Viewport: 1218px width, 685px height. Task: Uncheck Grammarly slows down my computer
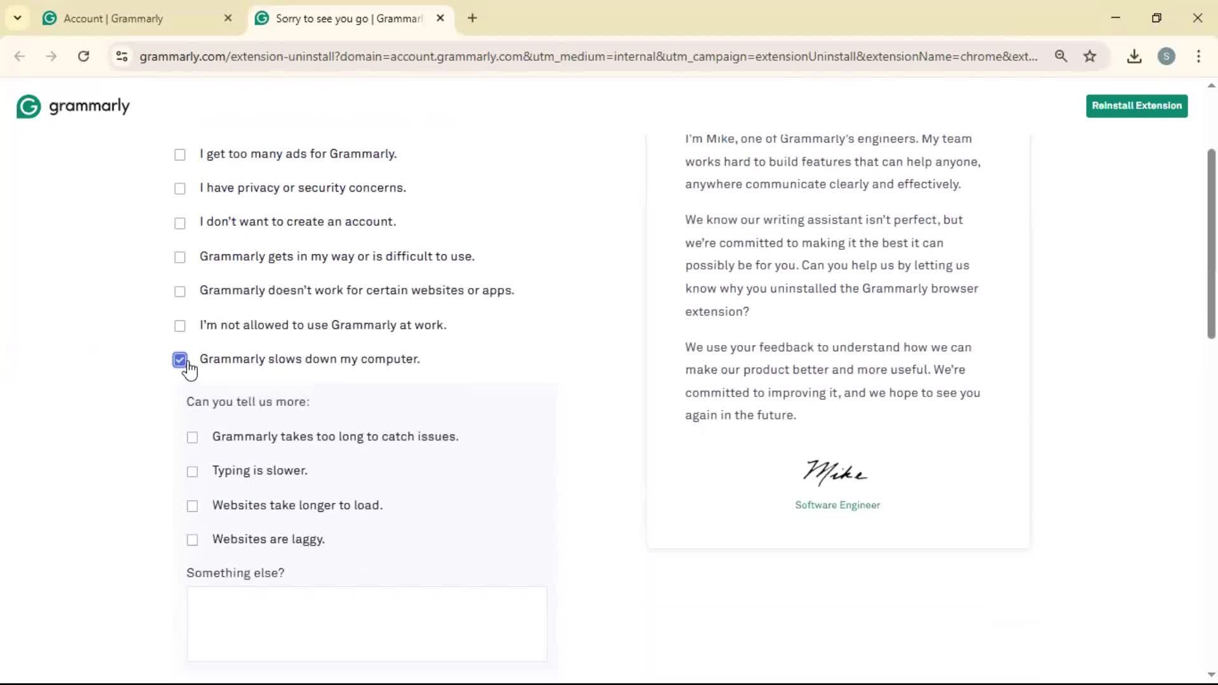[180, 360]
